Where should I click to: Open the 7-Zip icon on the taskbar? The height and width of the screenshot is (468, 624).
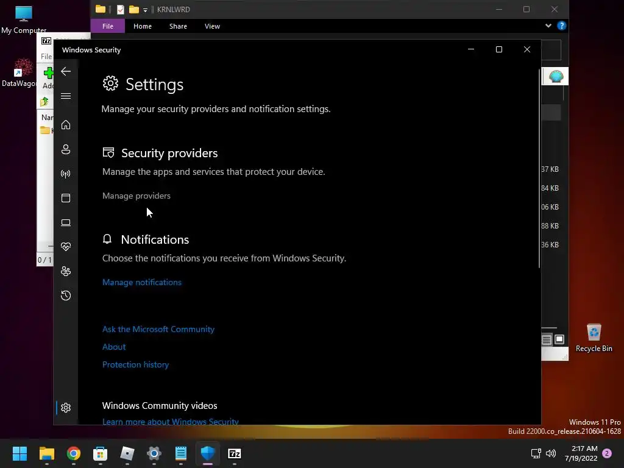pyautogui.click(x=235, y=453)
